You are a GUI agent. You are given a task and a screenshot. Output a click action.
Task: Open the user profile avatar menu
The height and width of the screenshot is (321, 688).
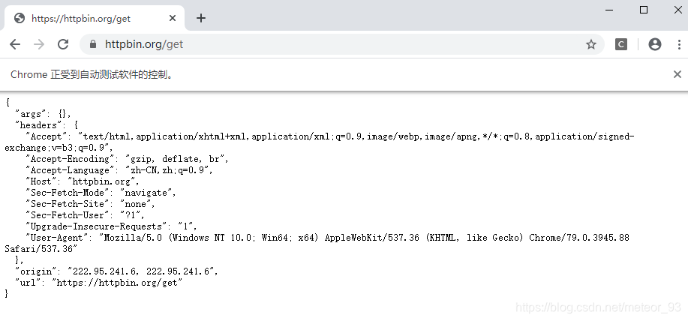point(655,44)
